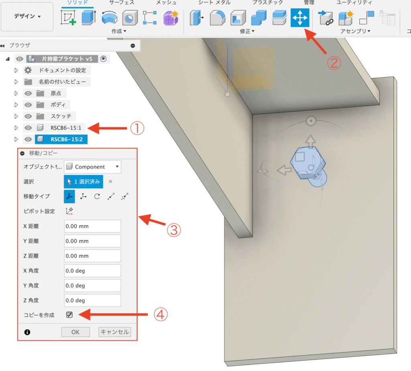
Task: Click the Shell tool icon
Action: 238,17
